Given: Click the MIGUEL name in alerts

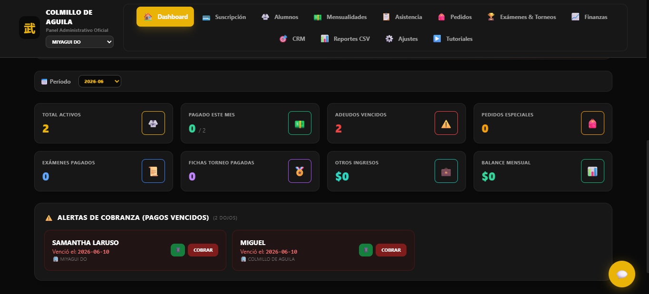Looking at the screenshot, I should point(253,243).
